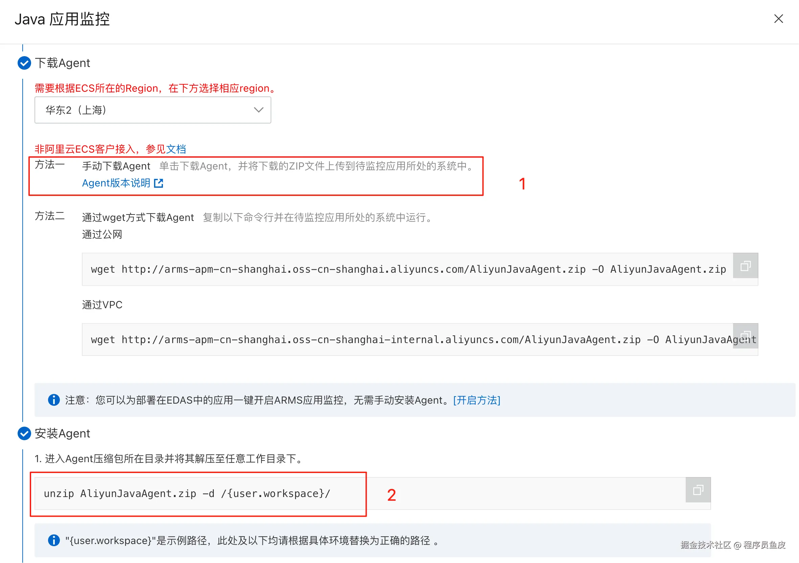Click public wget command text box
This screenshot has height=563, width=799.
407,269
